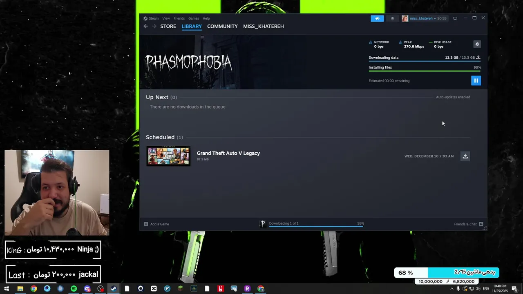Viewport: 523px width, 294px height.
Task: Click the NETWORK 0 bps stat
Action: [379, 44]
